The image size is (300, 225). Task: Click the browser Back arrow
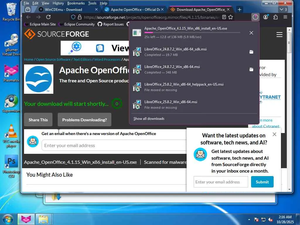coord(28,17)
